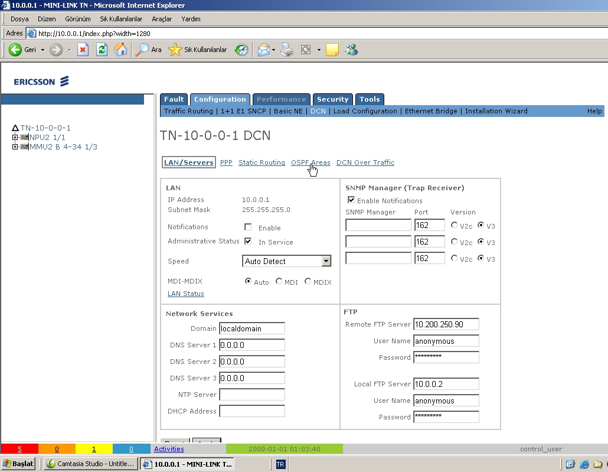Click the browser address bar URL
This screenshot has height=472, width=608.
[94, 34]
